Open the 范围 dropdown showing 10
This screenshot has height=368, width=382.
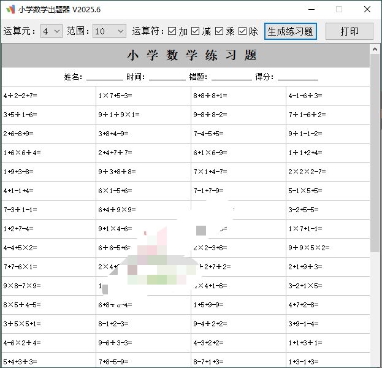(x=109, y=31)
